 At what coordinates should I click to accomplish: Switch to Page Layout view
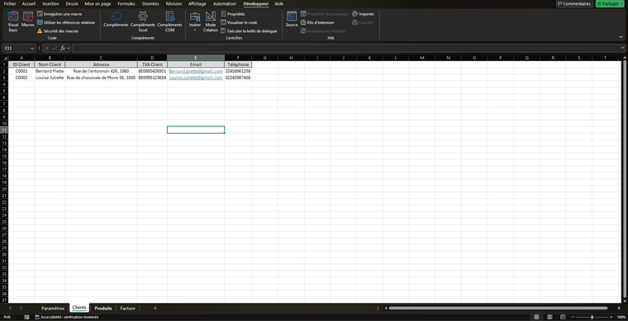[x=549, y=317]
